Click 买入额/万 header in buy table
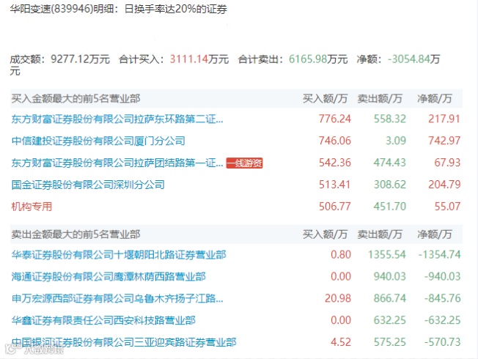 [325, 98]
